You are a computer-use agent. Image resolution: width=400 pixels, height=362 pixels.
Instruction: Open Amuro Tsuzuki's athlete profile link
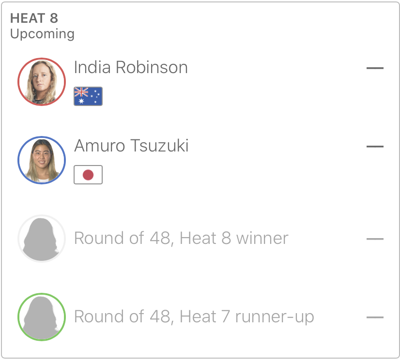(131, 146)
